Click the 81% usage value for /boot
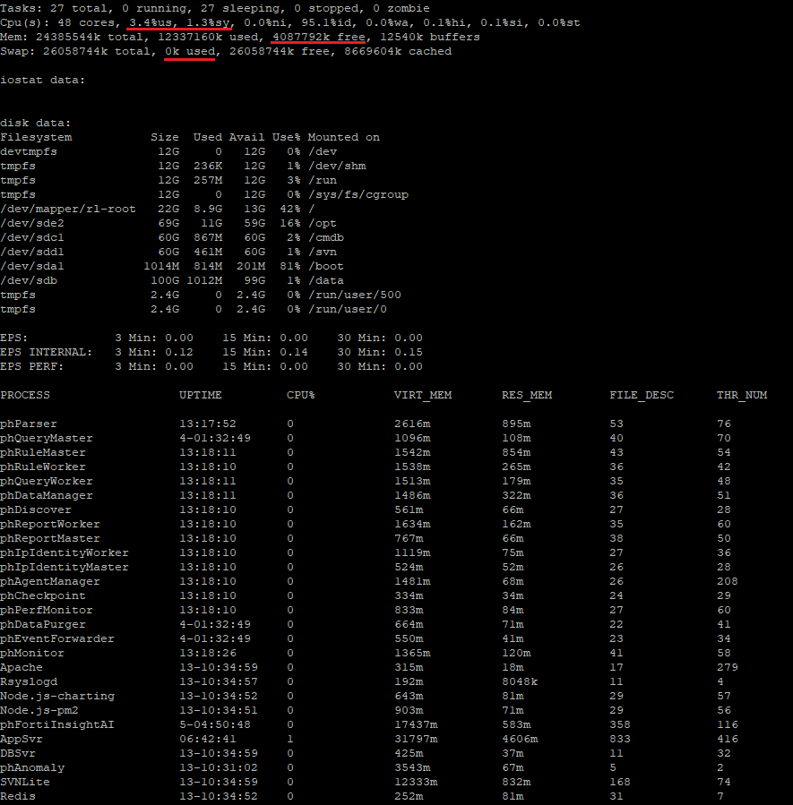Screen dimensions: 793x805 pos(290,267)
